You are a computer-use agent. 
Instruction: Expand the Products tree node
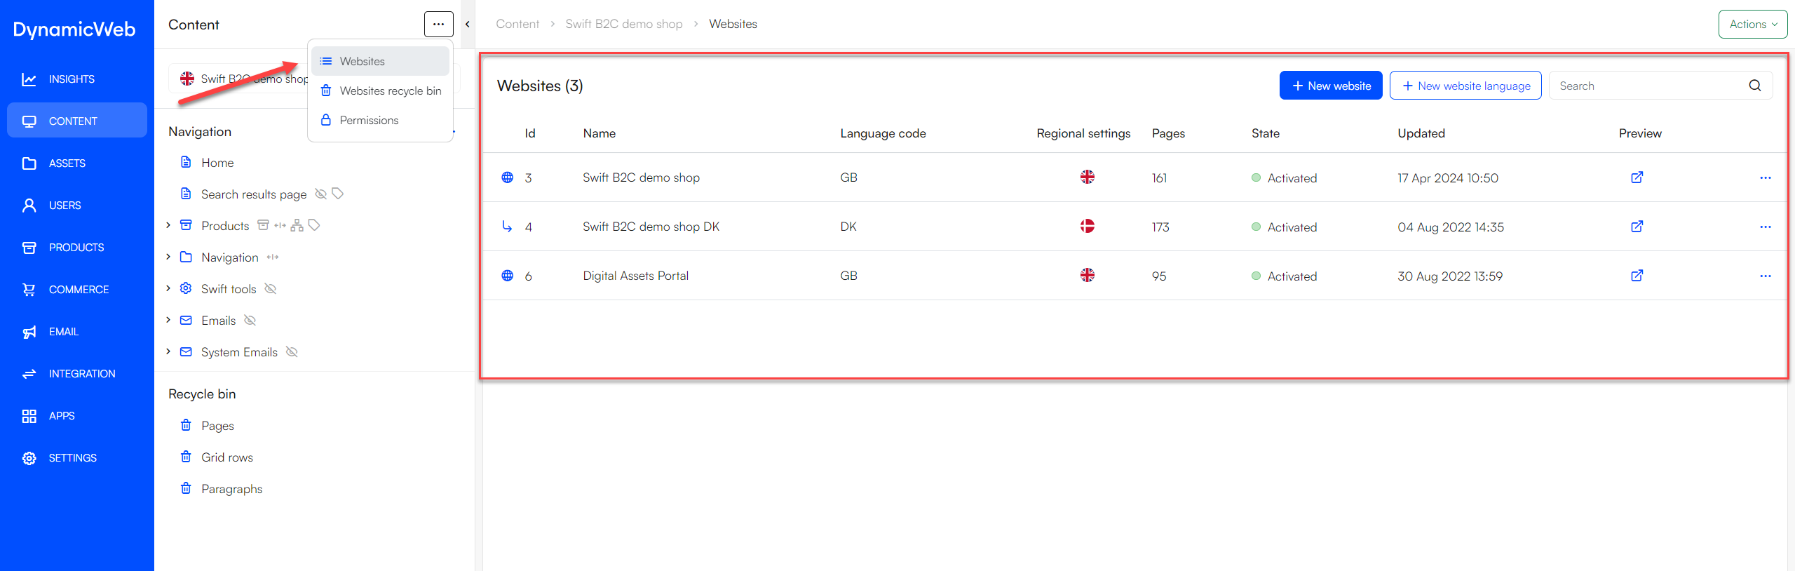(168, 225)
